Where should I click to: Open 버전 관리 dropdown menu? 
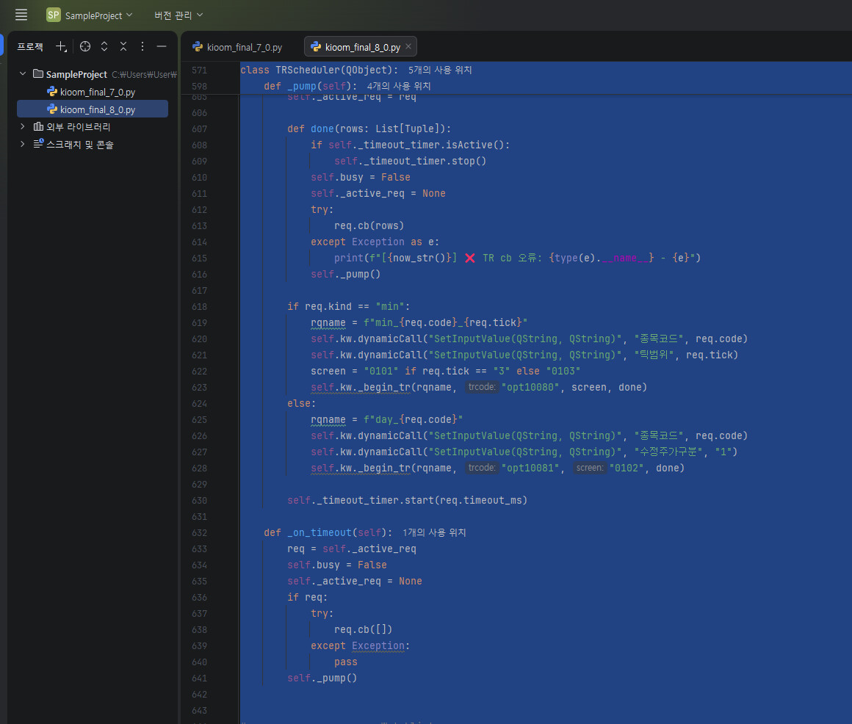[178, 15]
